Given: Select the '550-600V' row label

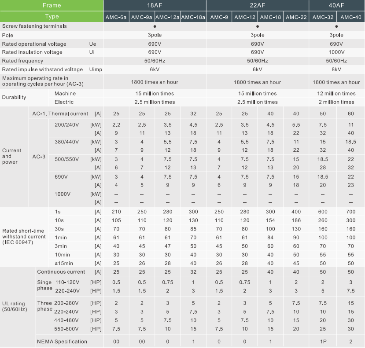Looking at the screenshot, I should point(66,329).
